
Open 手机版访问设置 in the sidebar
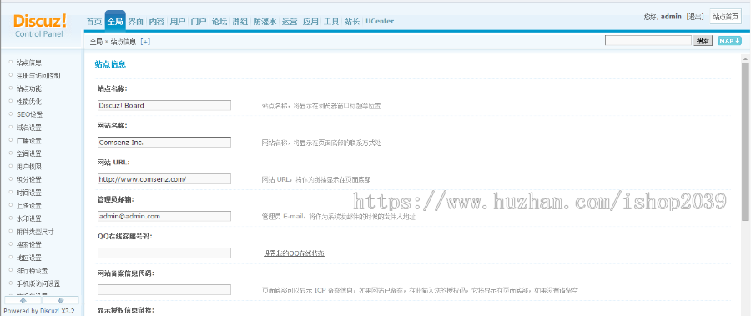(x=38, y=284)
